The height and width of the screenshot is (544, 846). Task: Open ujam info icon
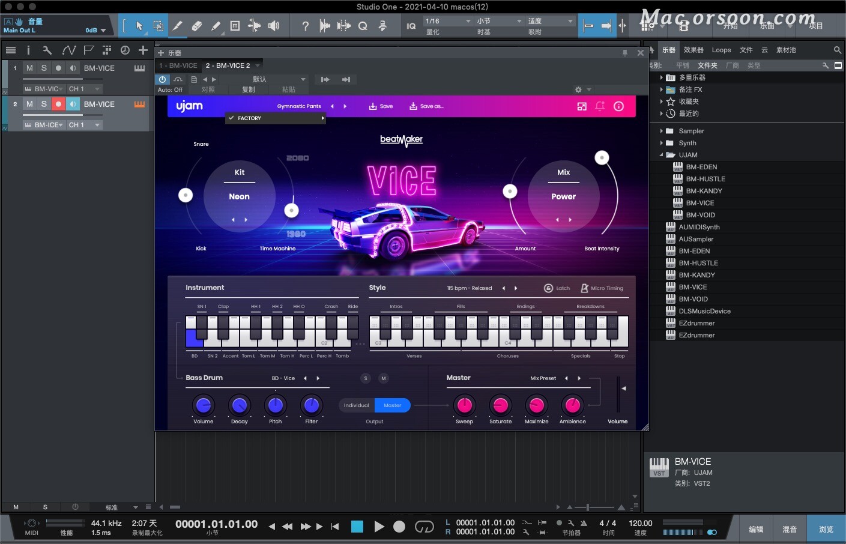point(618,106)
